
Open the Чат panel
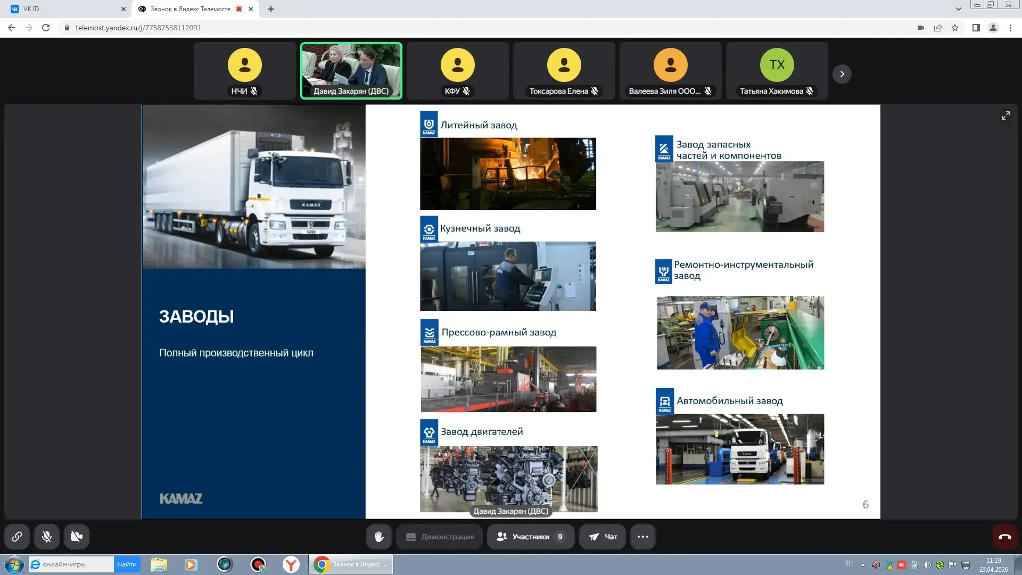(603, 537)
